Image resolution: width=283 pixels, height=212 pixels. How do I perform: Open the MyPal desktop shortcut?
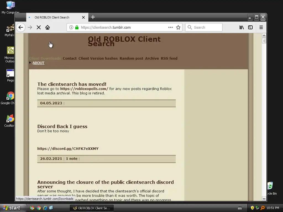(10, 30)
